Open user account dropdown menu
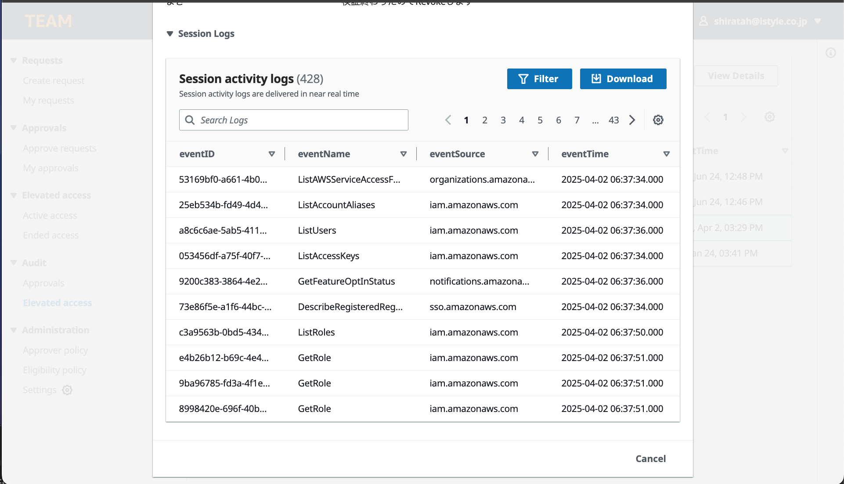This screenshot has width=844, height=484. point(760,21)
